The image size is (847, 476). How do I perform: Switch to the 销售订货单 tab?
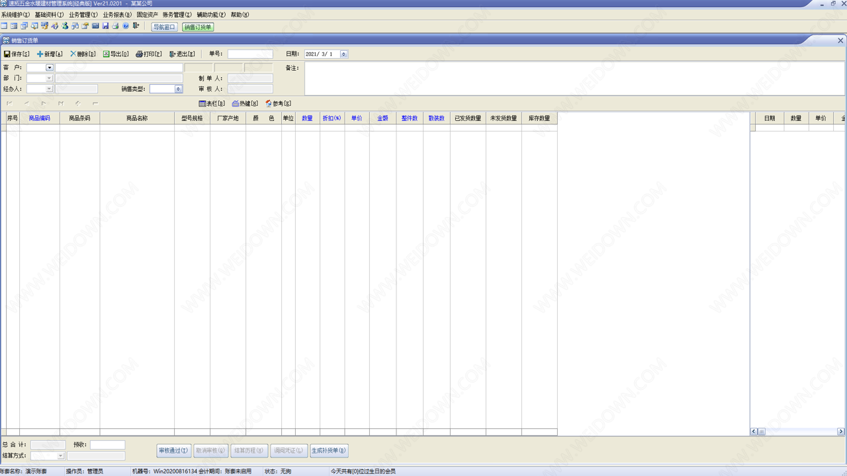coord(198,27)
